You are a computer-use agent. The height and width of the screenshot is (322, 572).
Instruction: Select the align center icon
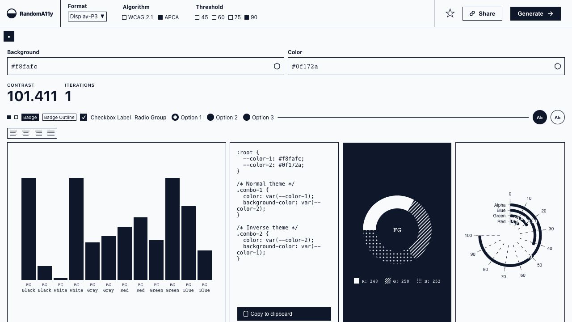pyautogui.click(x=26, y=133)
